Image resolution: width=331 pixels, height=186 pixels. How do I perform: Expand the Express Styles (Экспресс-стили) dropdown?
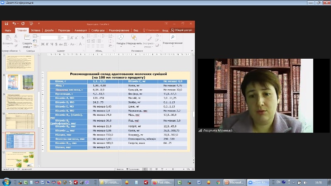[x=149, y=43]
